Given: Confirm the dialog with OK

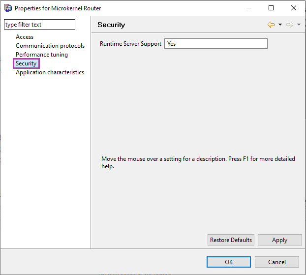Looking at the screenshot, I should coord(229,262).
